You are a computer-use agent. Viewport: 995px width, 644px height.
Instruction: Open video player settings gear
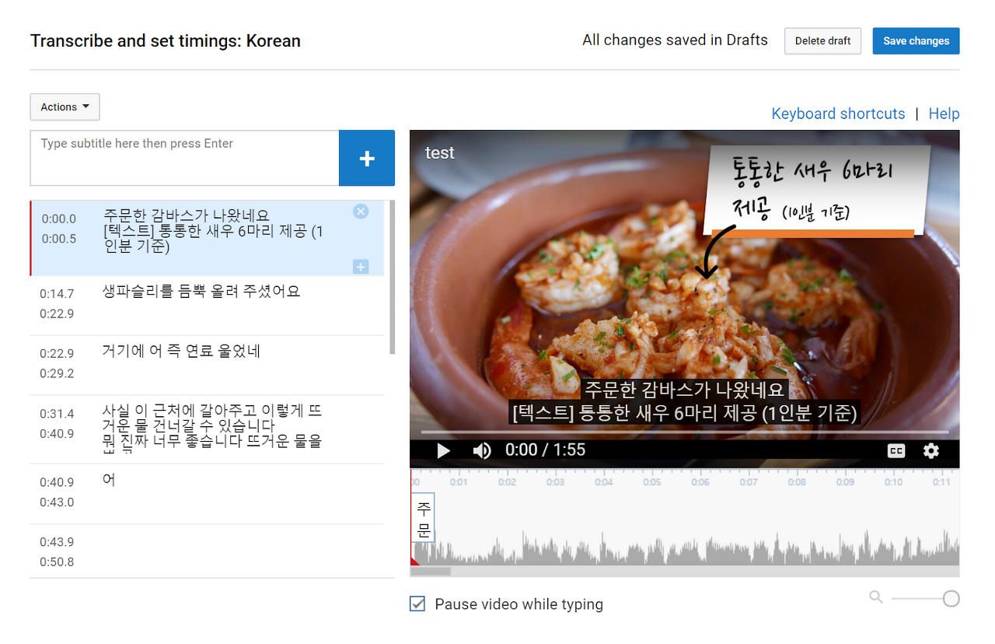point(931,450)
